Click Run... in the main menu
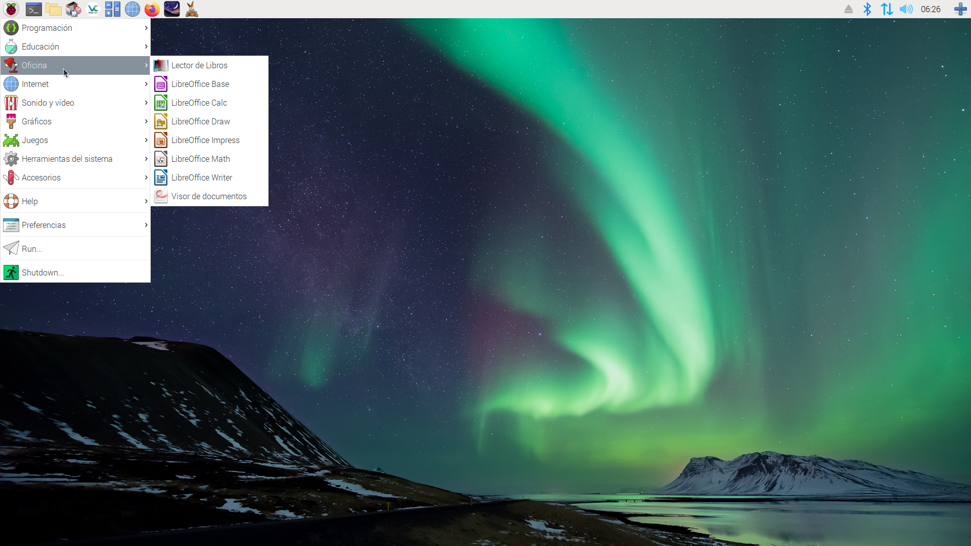Viewport: 971px width, 546px height. click(31, 249)
